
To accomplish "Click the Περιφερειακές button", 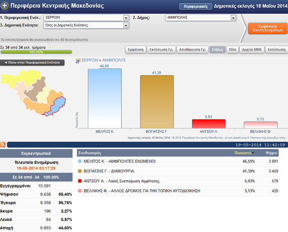I will click(x=195, y=6).
